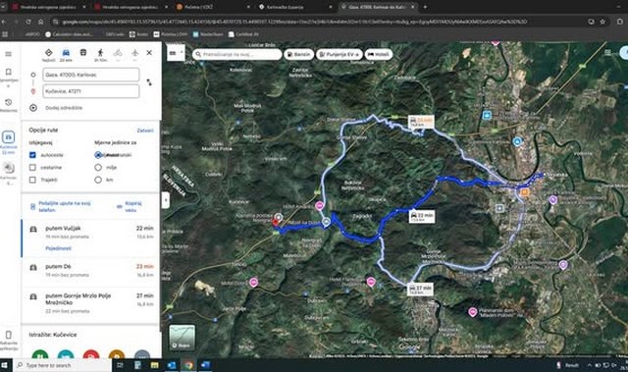Uncheck the autoceste avoid checkbox

click(32, 155)
